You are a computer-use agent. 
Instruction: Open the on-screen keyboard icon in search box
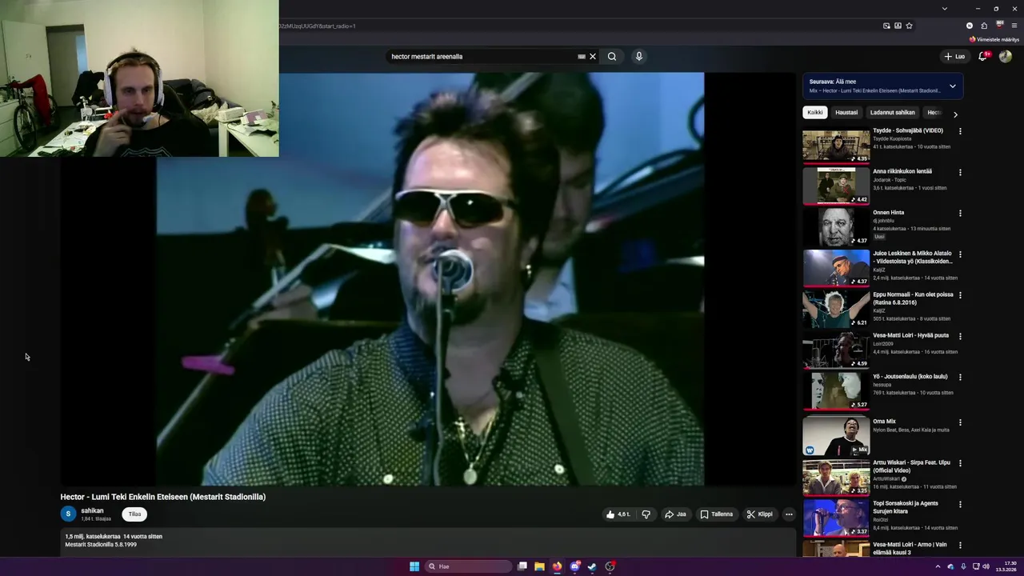pyautogui.click(x=582, y=57)
